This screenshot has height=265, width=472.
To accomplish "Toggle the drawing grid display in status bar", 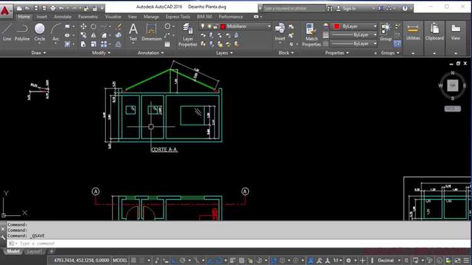I will click(x=133, y=261).
